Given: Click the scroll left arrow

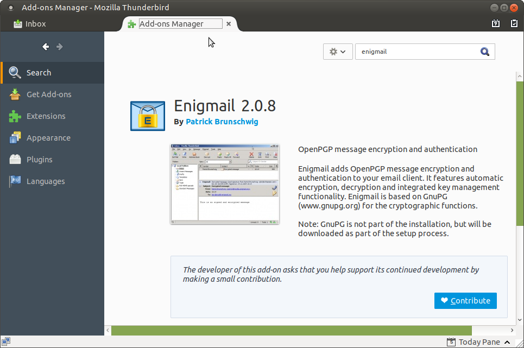Looking at the screenshot, I should (108, 330).
